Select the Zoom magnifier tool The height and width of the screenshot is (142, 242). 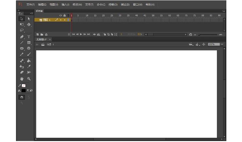coord(29,79)
